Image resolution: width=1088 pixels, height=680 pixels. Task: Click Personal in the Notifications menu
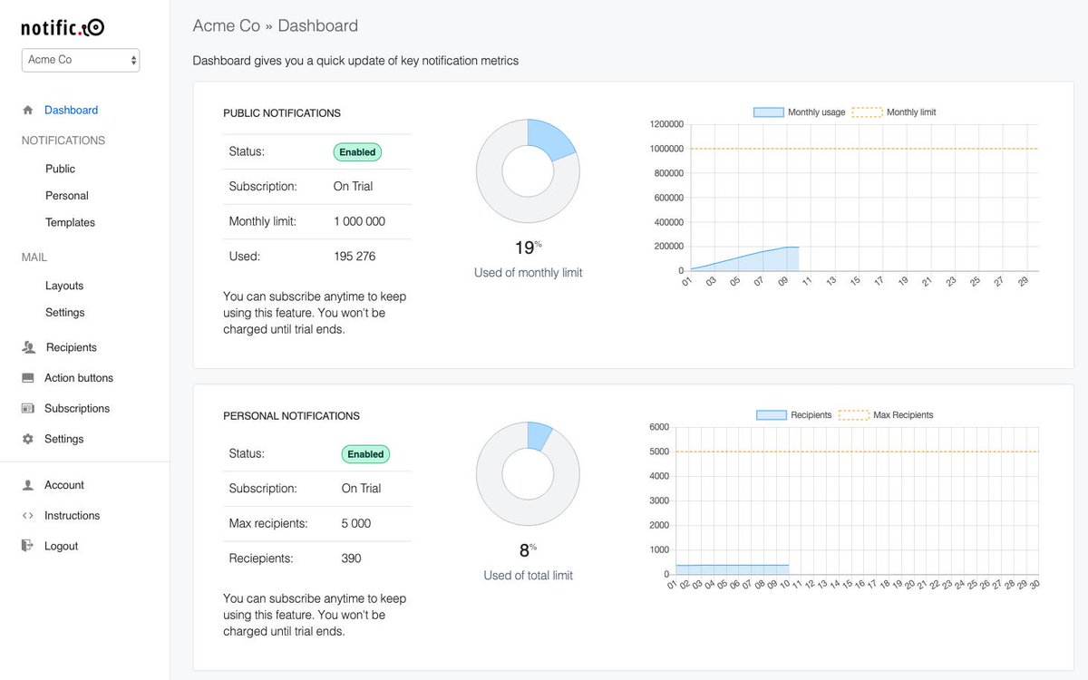(x=66, y=195)
